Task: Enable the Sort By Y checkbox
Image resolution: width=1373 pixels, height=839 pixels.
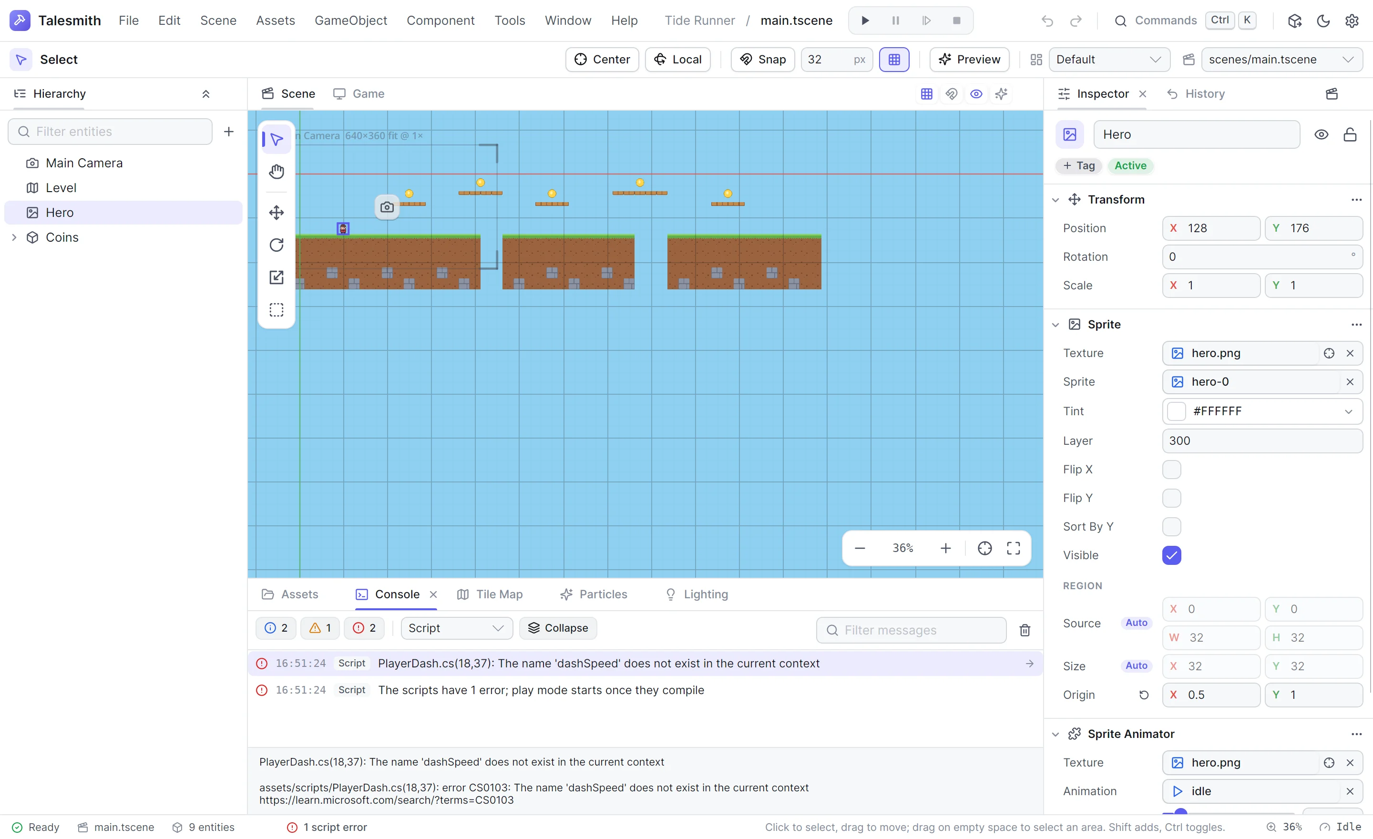Action: point(1171,526)
